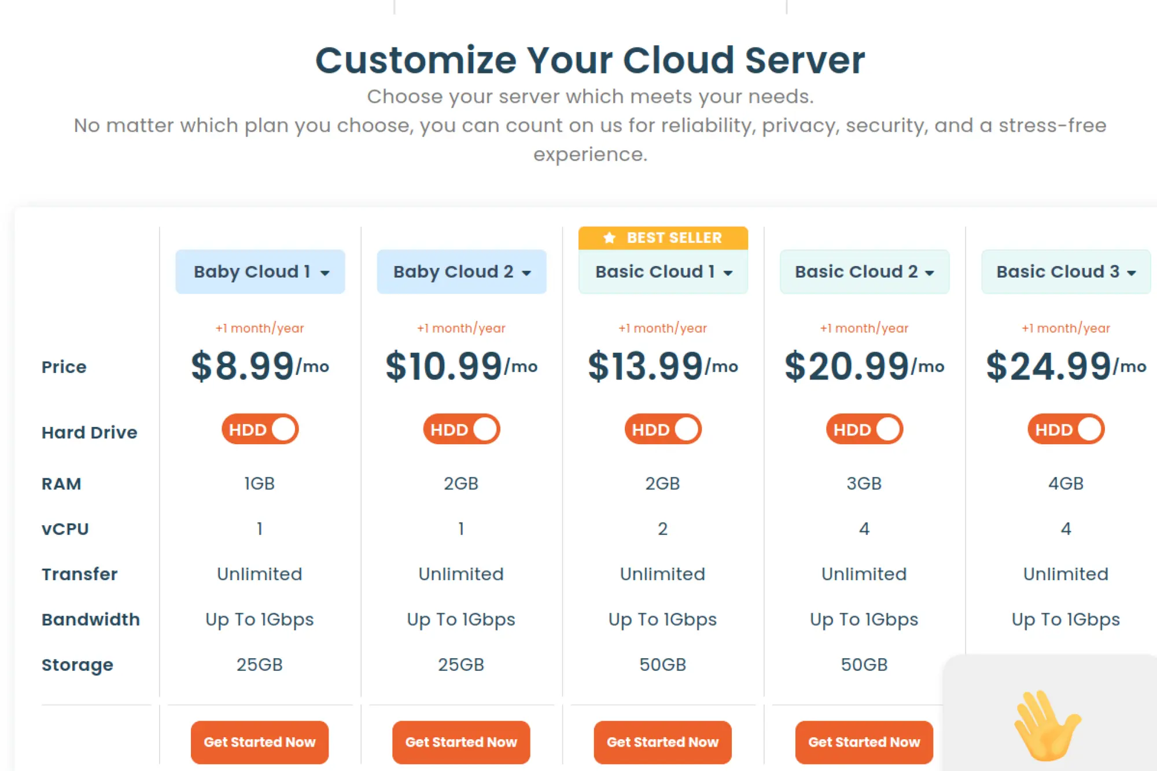Click Get Started Now for Basic Cloud 1

pos(662,742)
